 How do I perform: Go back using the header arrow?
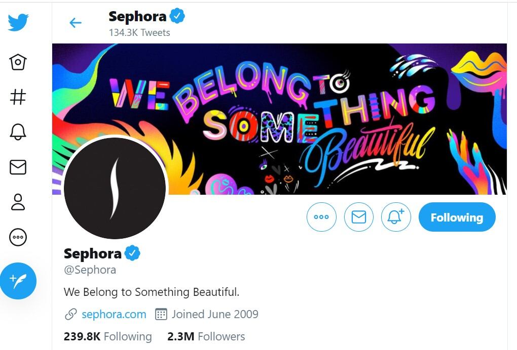pos(76,23)
